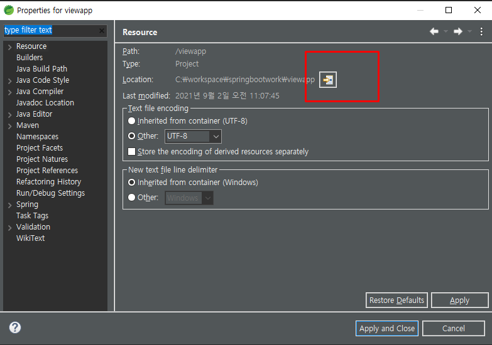This screenshot has width=492, height=345.
Task: Click Apply and Close button
Action: [387, 329]
